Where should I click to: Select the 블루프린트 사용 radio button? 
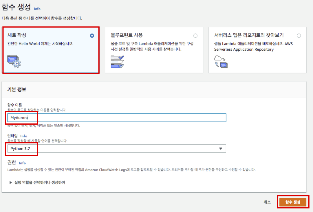pyautogui.click(x=195, y=36)
